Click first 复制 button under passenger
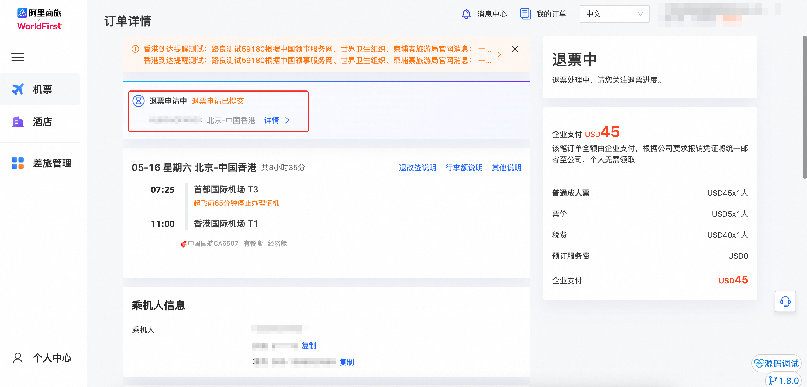This screenshot has height=387, width=807. pyautogui.click(x=309, y=345)
